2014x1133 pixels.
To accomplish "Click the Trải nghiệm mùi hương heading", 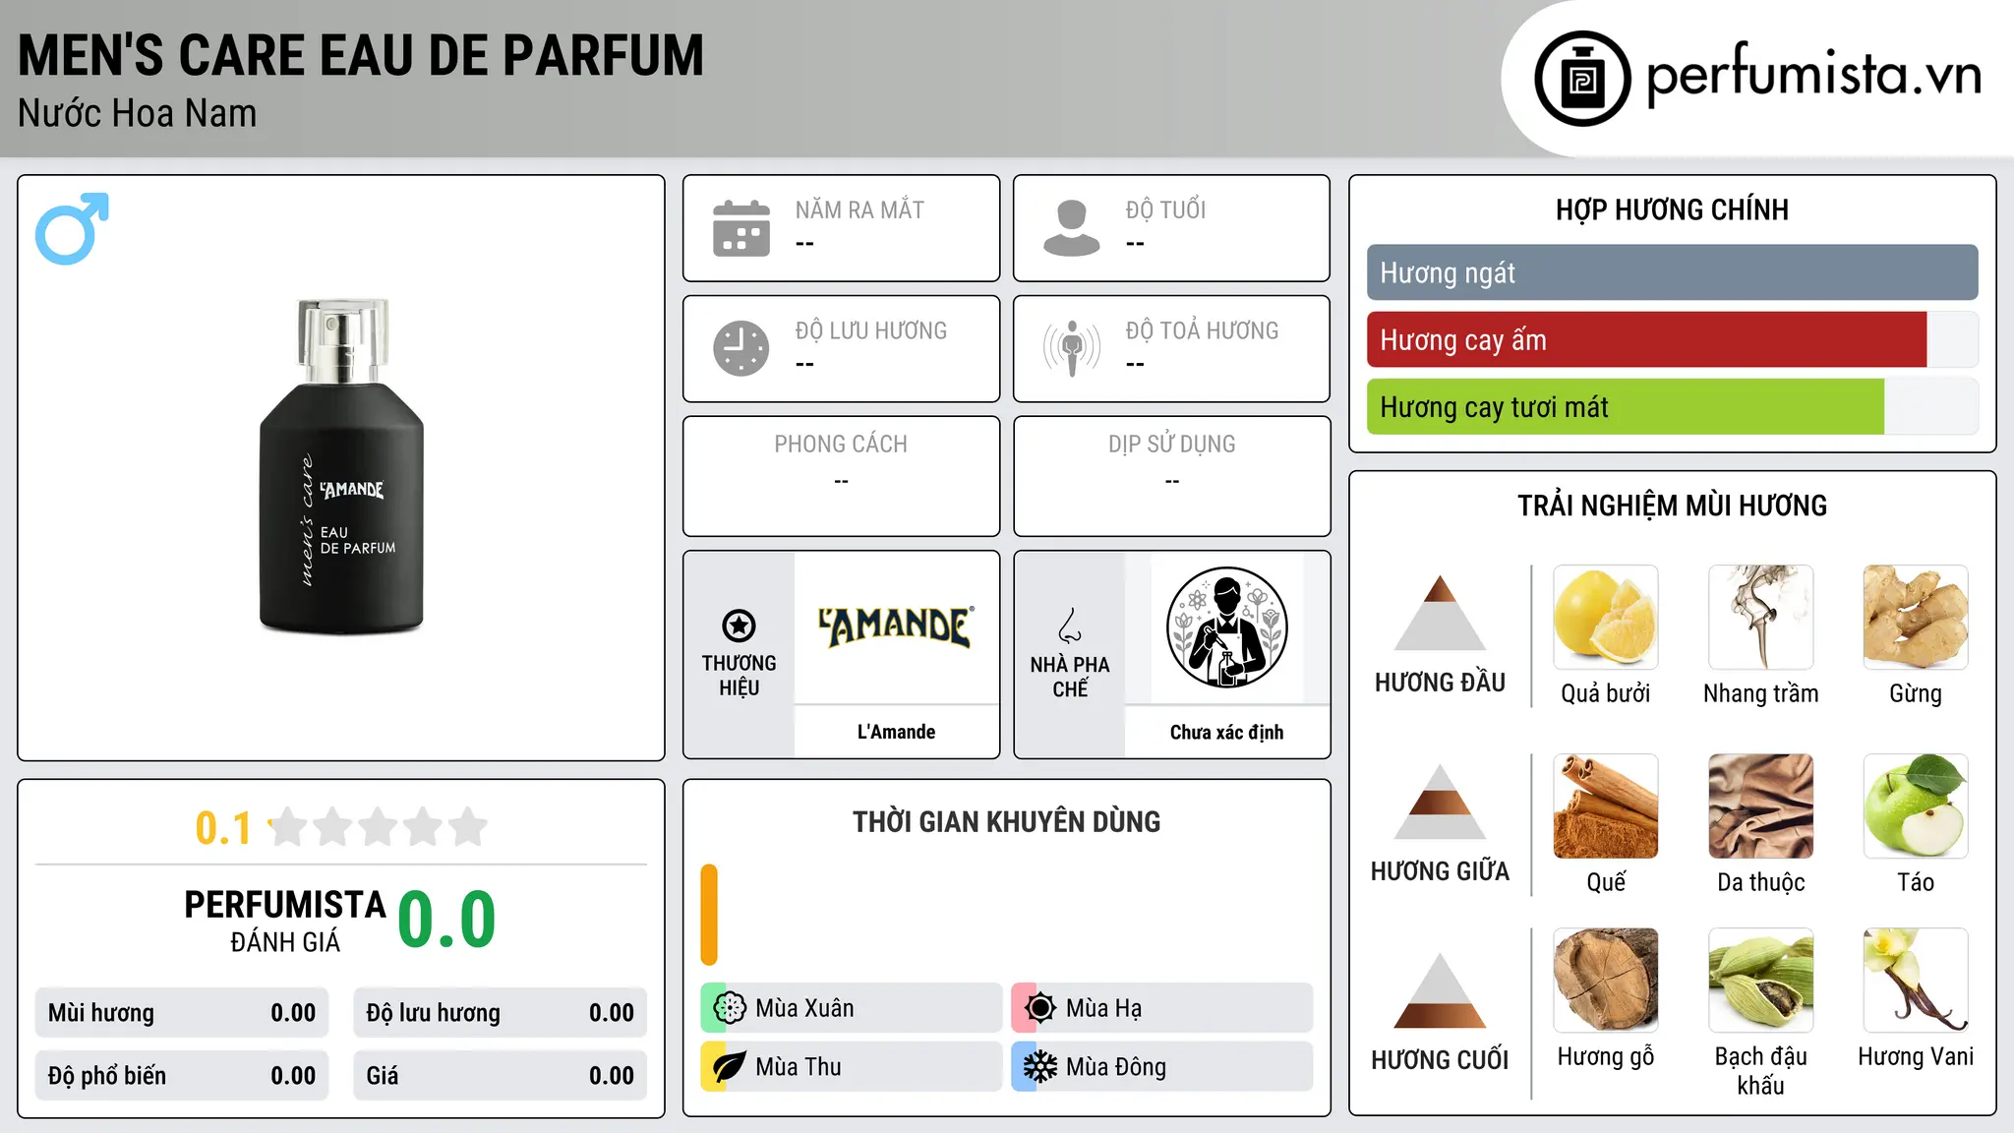I will coord(1672,506).
